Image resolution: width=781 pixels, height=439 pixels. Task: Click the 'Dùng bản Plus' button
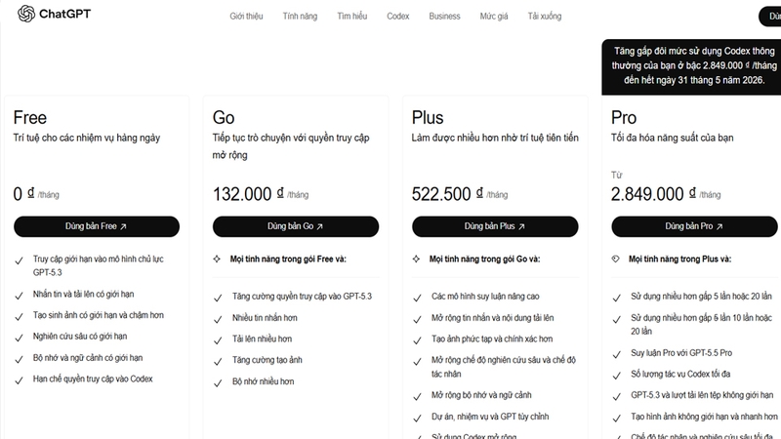[495, 226]
